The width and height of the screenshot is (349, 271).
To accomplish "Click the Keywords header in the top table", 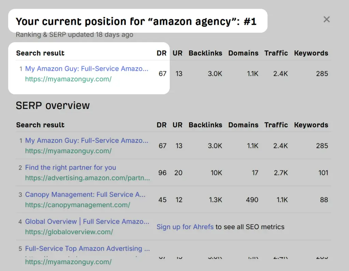I will (311, 53).
